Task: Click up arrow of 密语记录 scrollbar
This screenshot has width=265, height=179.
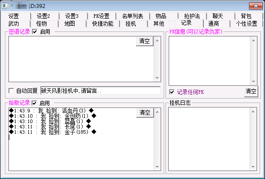Action: (157, 40)
